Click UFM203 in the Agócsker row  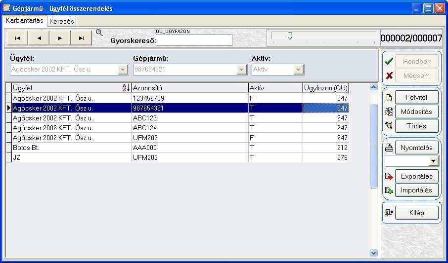190,138
